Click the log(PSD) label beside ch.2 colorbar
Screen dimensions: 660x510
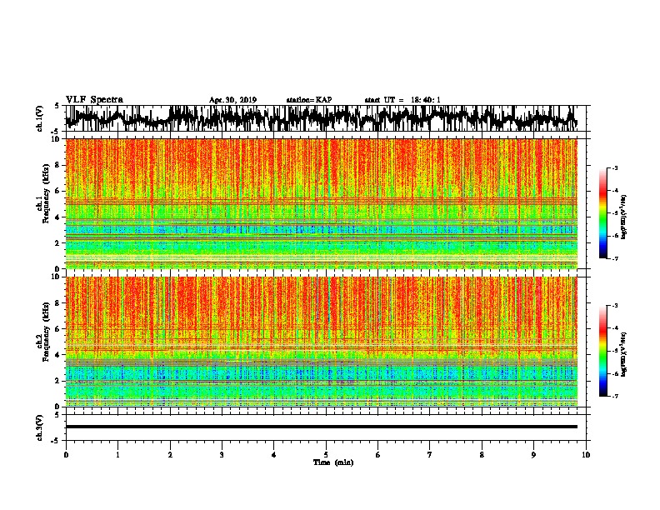coord(623,354)
